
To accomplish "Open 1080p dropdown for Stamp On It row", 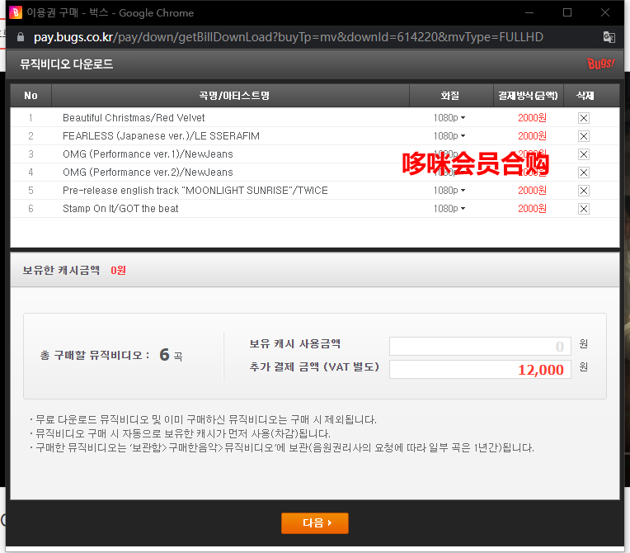I will [x=449, y=208].
